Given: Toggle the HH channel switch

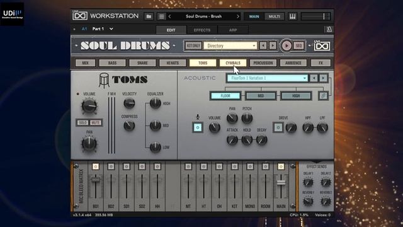Looking at the screenshot, I should coord(157,166).
